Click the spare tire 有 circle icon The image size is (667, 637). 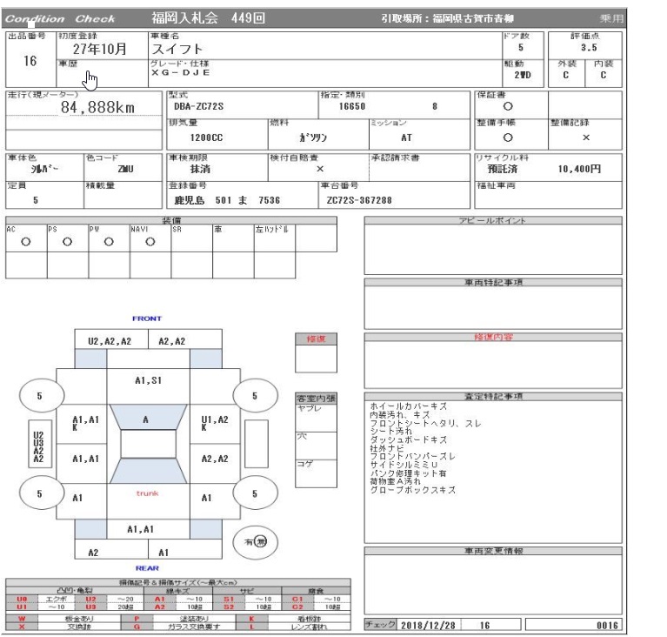click(255, 541)
